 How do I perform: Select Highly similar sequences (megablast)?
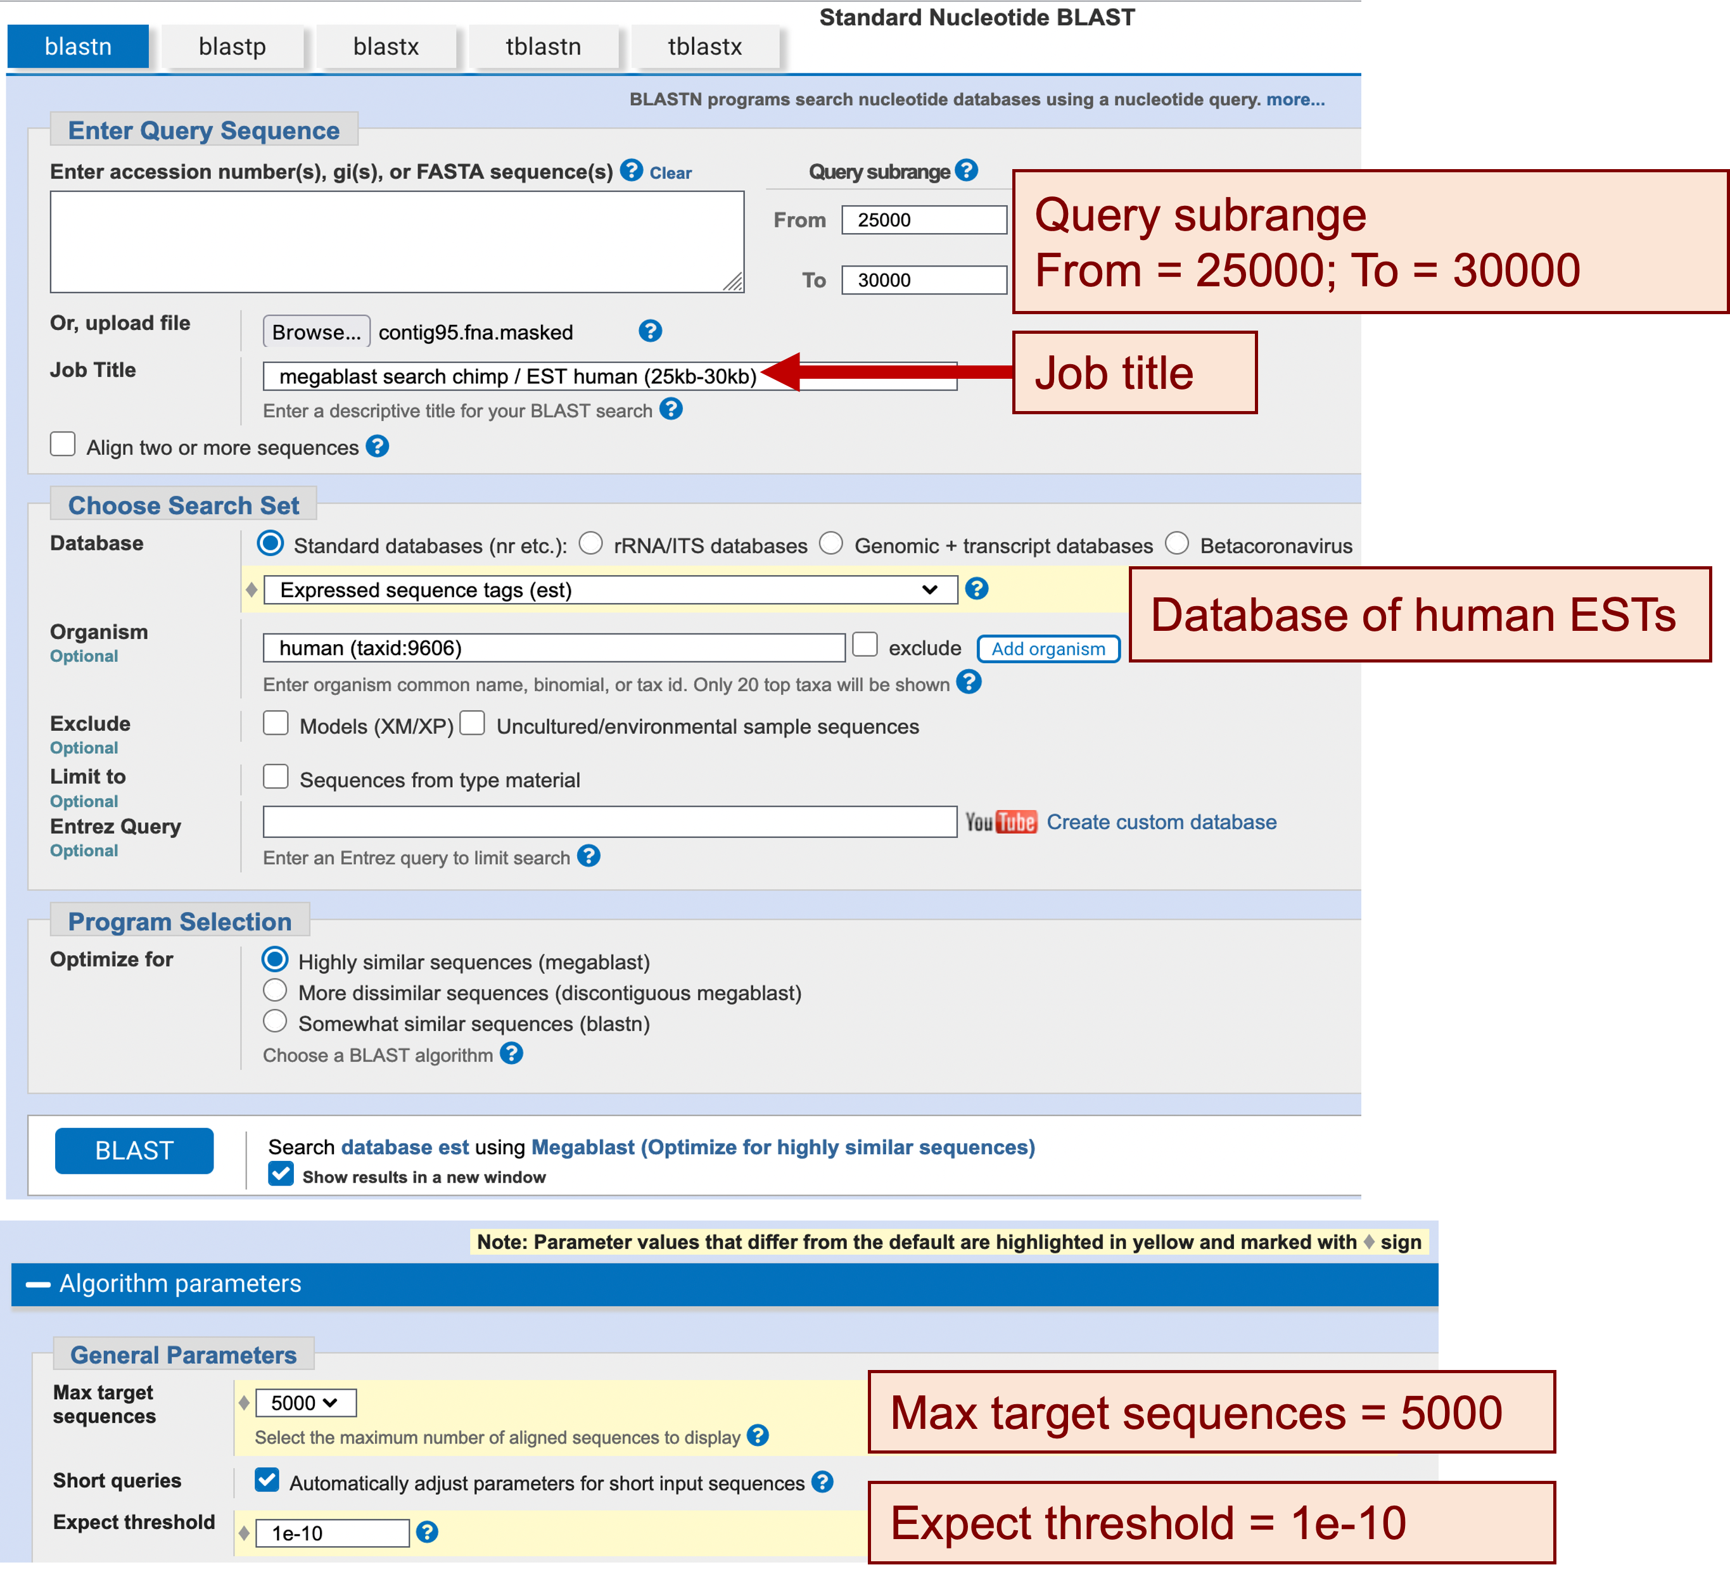point(274,960)
